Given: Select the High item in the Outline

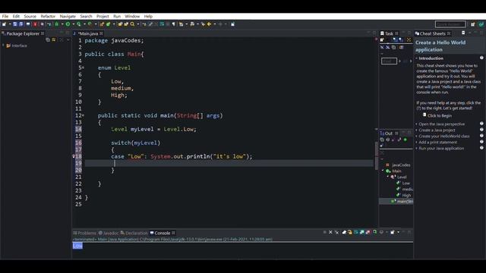Looking at the screenshot, I should pyautogui.click(x=406, y=195).
